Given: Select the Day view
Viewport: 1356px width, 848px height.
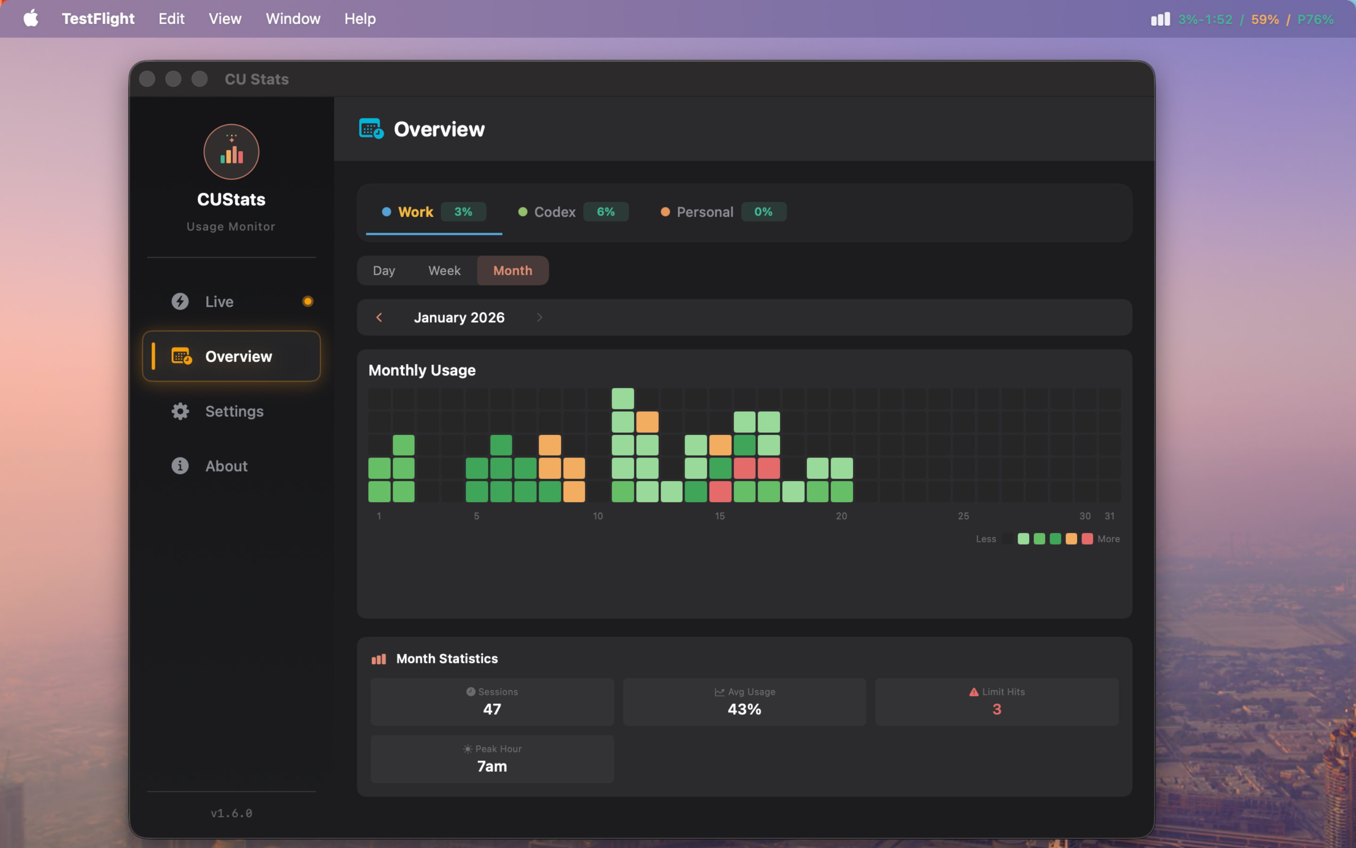Looking at the screenshot, I should click(x=383, y=270).
